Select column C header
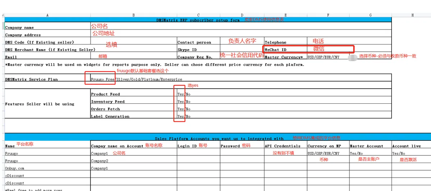Screen dimensions: 431x191 199,15
